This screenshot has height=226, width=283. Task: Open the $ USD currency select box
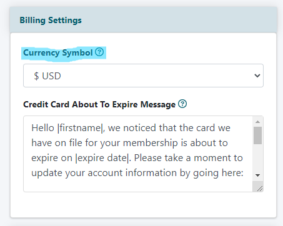click(x=143, y=76)
